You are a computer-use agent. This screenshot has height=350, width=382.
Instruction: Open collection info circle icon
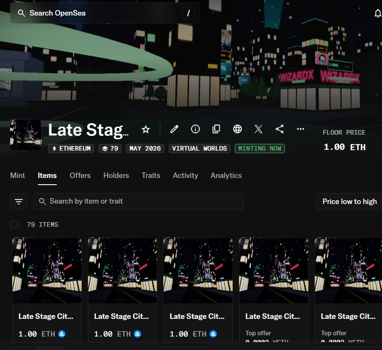point(195,129)
